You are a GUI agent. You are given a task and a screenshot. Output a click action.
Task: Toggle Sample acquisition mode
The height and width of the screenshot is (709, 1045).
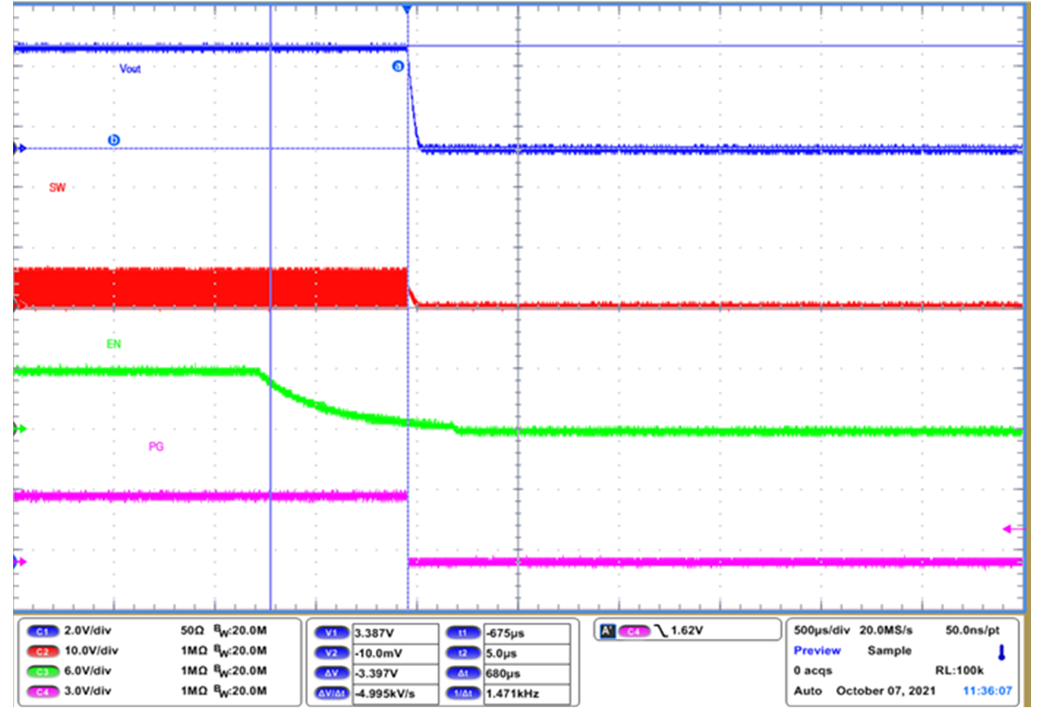pos(889,650)
